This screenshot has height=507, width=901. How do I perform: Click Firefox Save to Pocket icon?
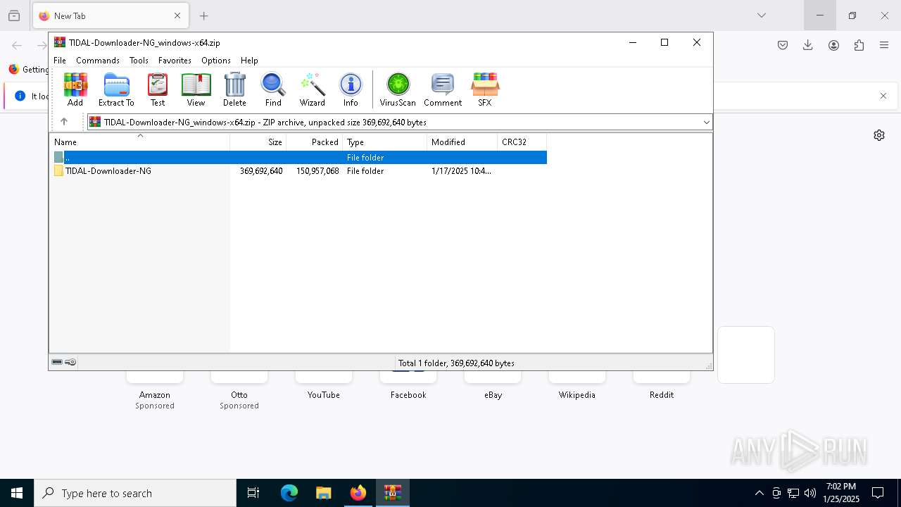coord(783,45)
